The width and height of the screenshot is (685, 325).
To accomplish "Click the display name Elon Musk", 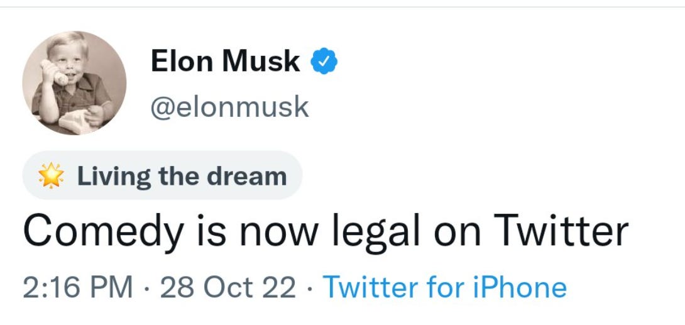I will pos(225,61).
